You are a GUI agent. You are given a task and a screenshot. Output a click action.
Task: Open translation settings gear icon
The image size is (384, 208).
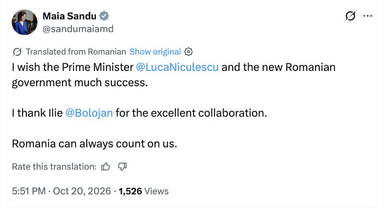point(188,52)
